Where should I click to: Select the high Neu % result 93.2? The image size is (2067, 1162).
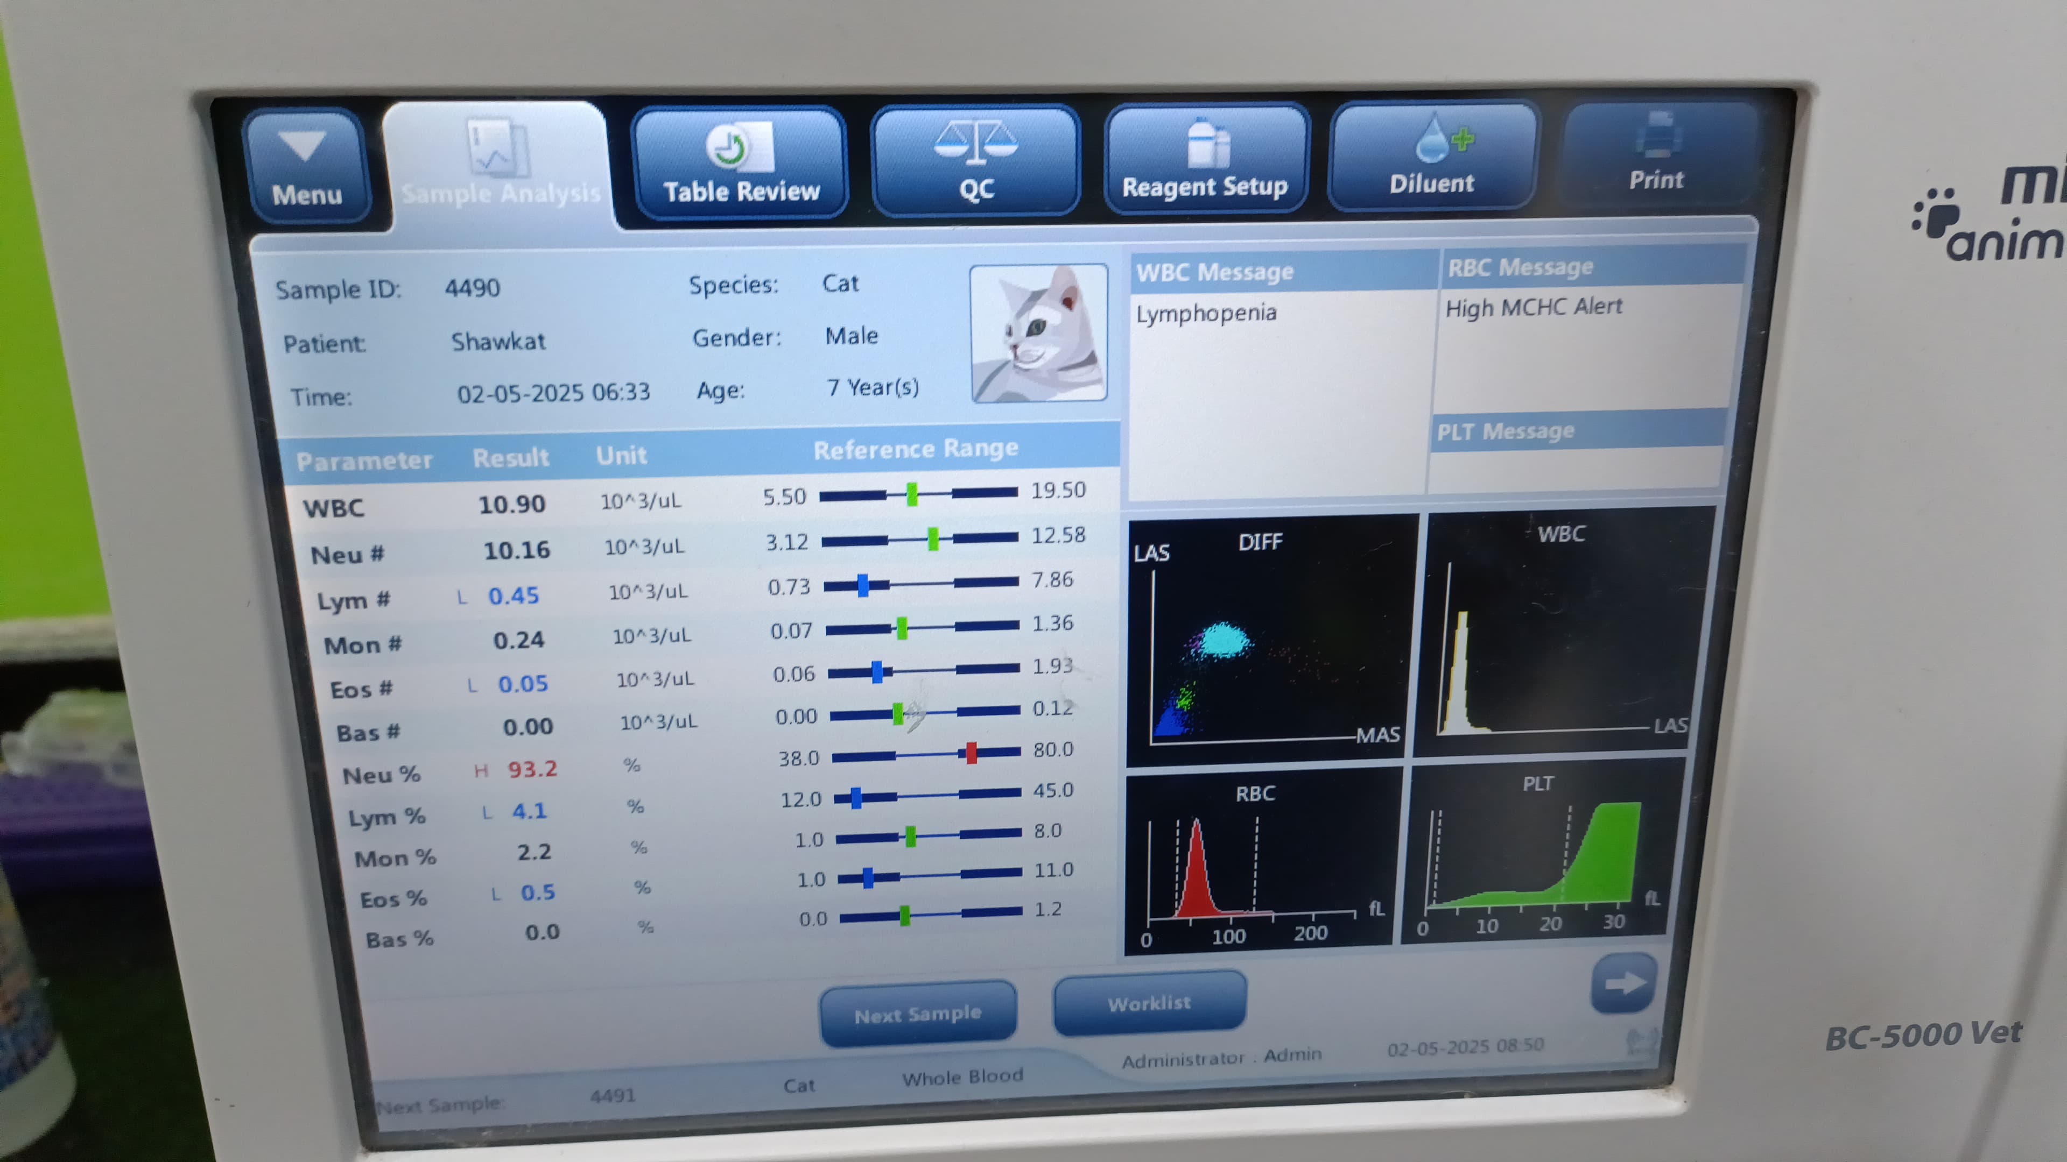click(532, 769)
